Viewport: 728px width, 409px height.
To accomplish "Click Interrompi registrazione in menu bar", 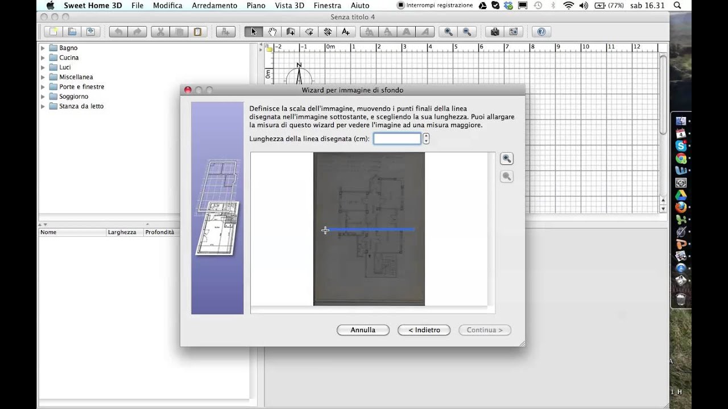I will (x=435, y=6).
